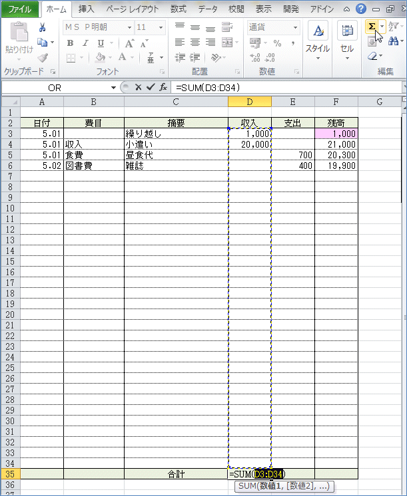
Task: Click the increase decimal icon
Action: (x=255, y=58)
